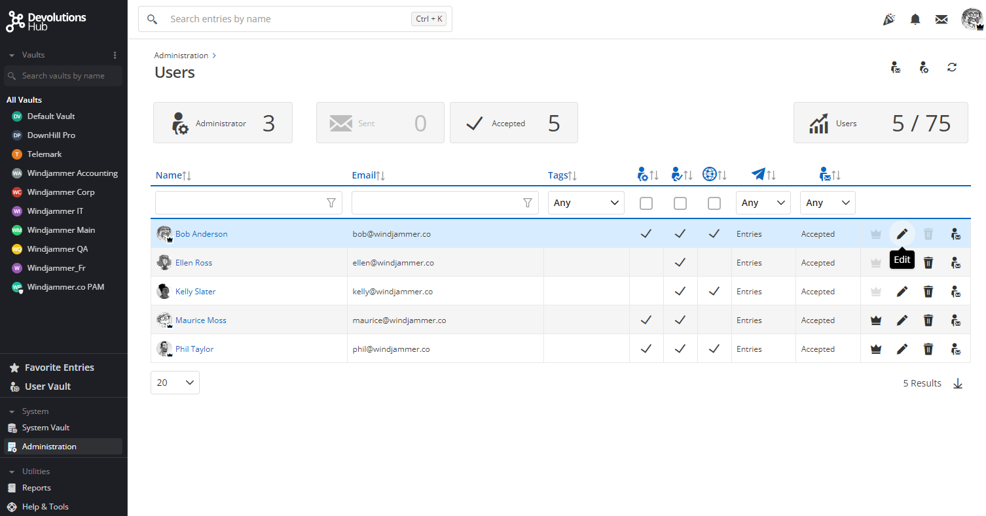Viewport: 986px width, 516px height.
Task: Open Phil Taylor's profile link
Action: point(194,349)
